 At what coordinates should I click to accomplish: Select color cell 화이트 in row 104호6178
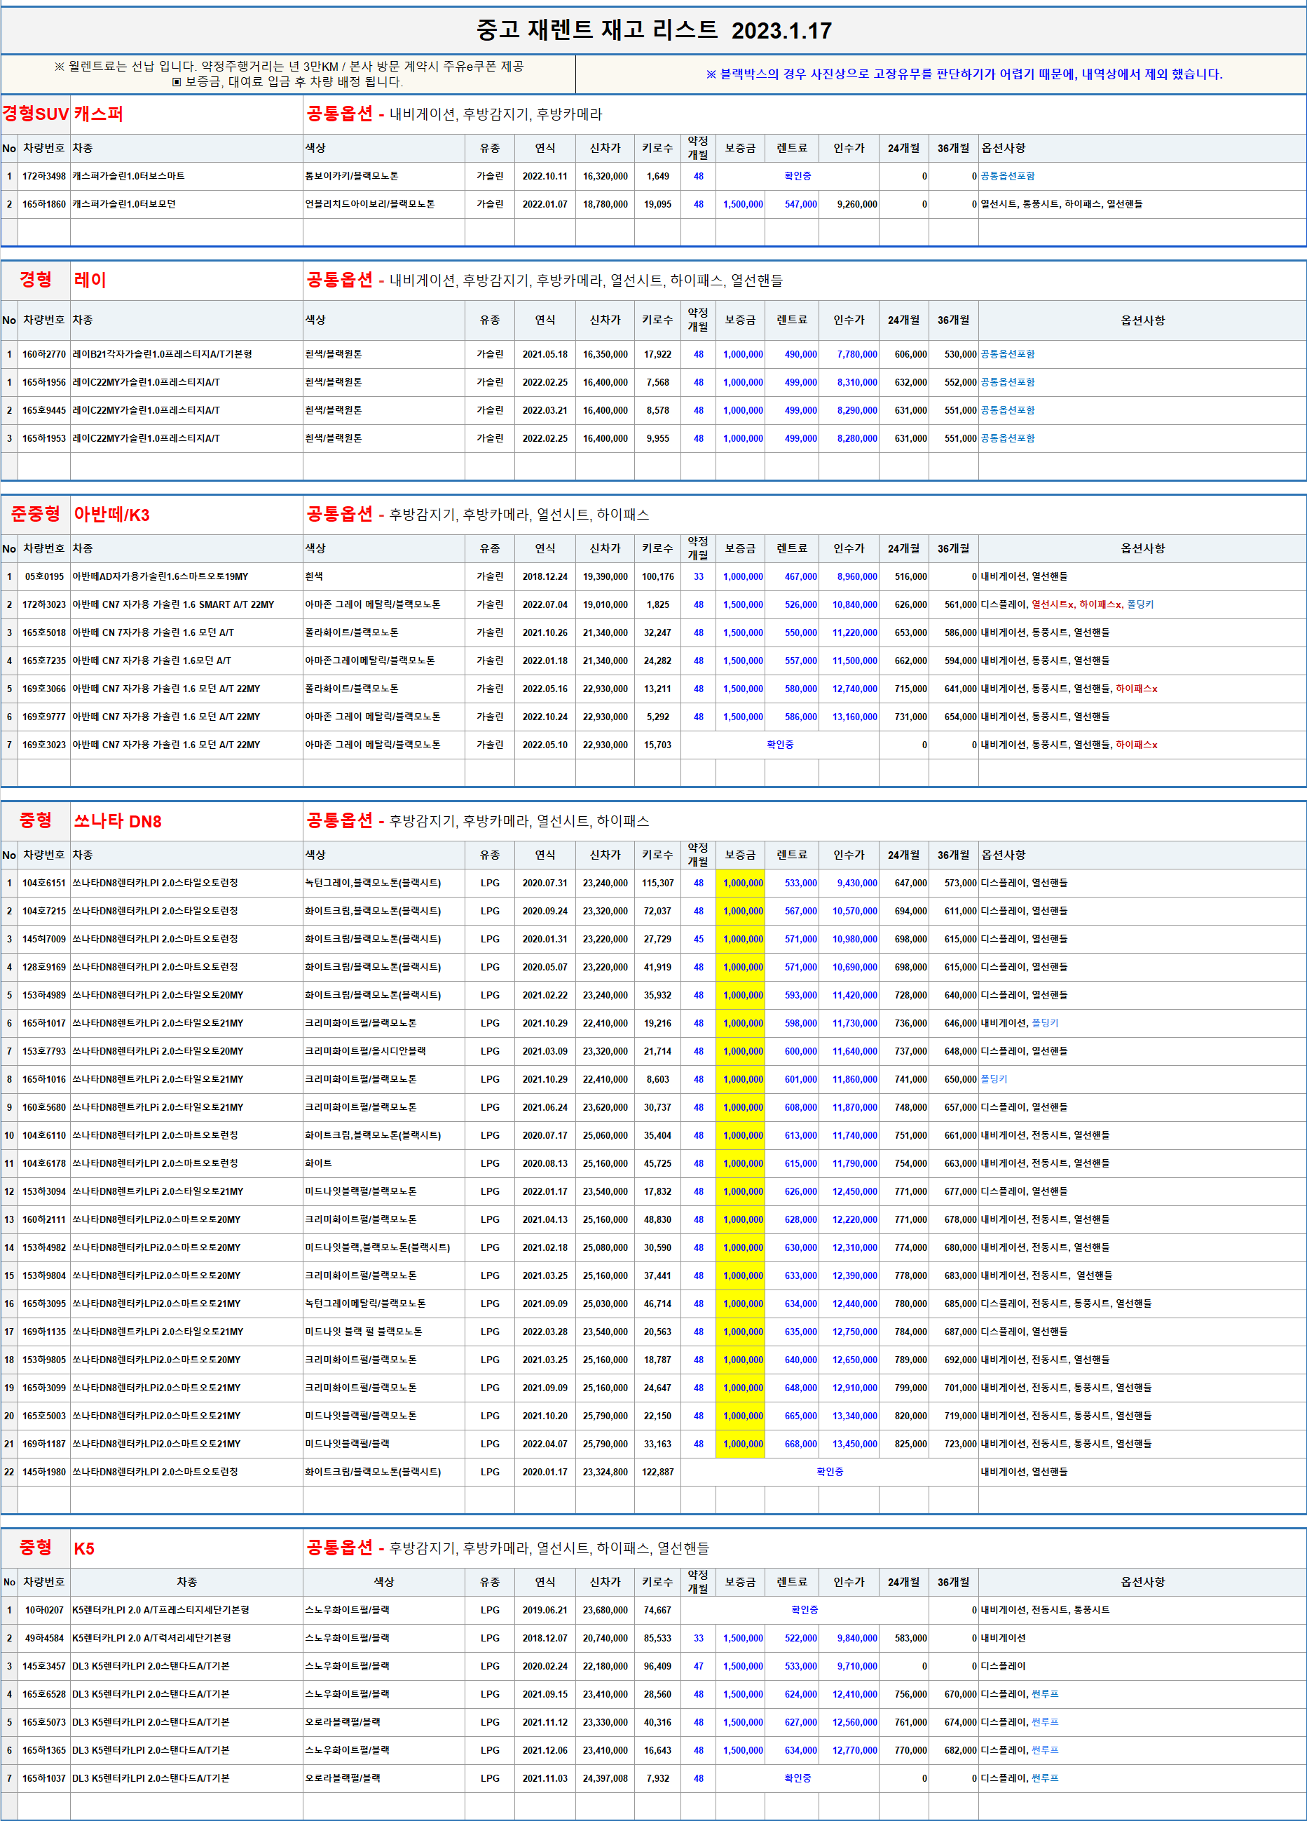[319, 1163]
